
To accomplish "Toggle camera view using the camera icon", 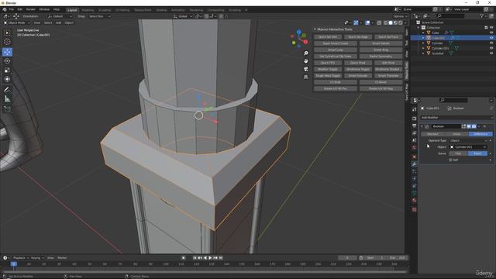I will click(x=305, y=69).
